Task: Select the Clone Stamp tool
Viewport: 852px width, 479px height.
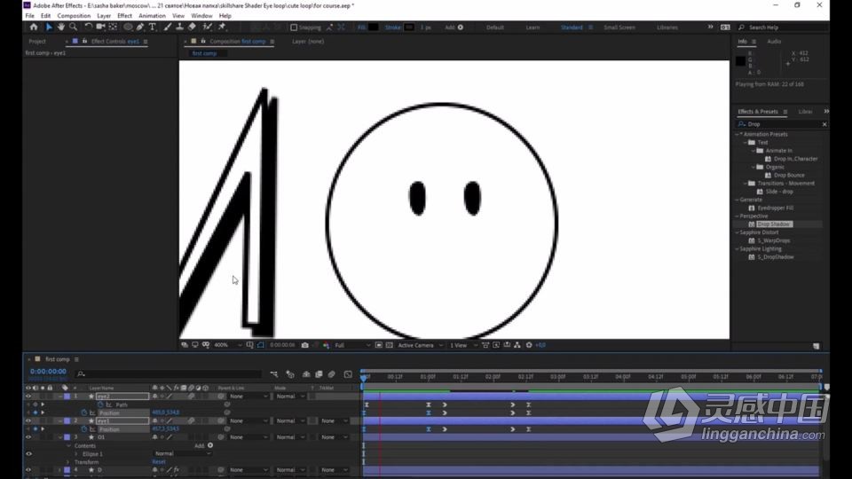Action: 180,27
